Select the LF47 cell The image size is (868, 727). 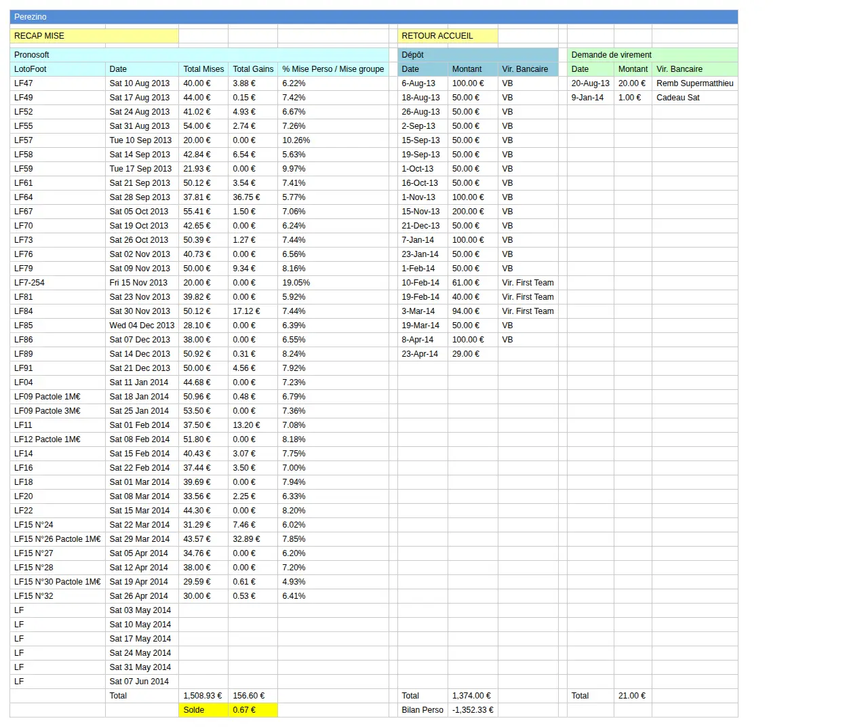tap(58, 83)
